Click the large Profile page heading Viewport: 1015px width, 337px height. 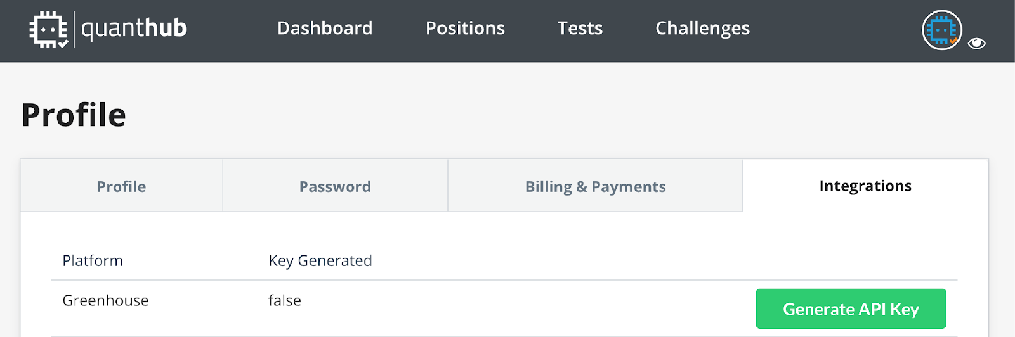[x=74, y=115]
